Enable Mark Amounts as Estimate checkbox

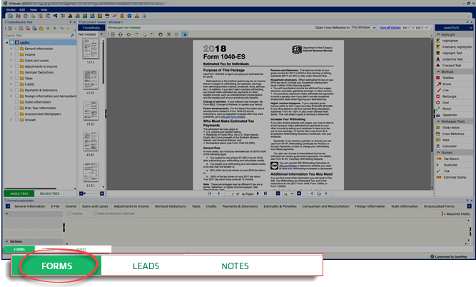[93, 212]
